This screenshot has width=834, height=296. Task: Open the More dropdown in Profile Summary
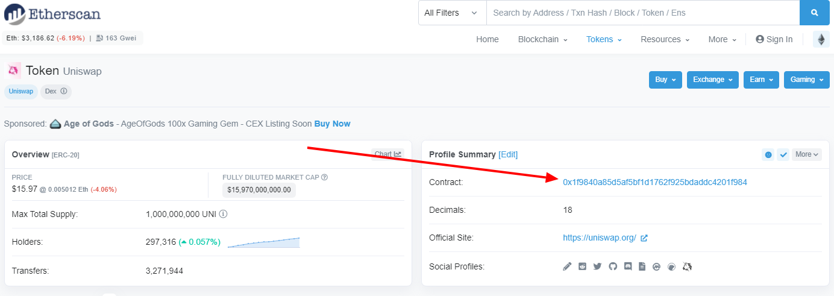tap(807, 155)
